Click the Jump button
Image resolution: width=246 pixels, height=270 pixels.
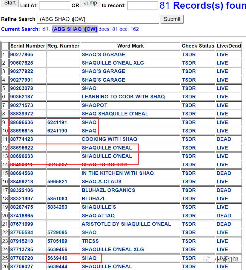pyautogui.click(x=90, y=3)
